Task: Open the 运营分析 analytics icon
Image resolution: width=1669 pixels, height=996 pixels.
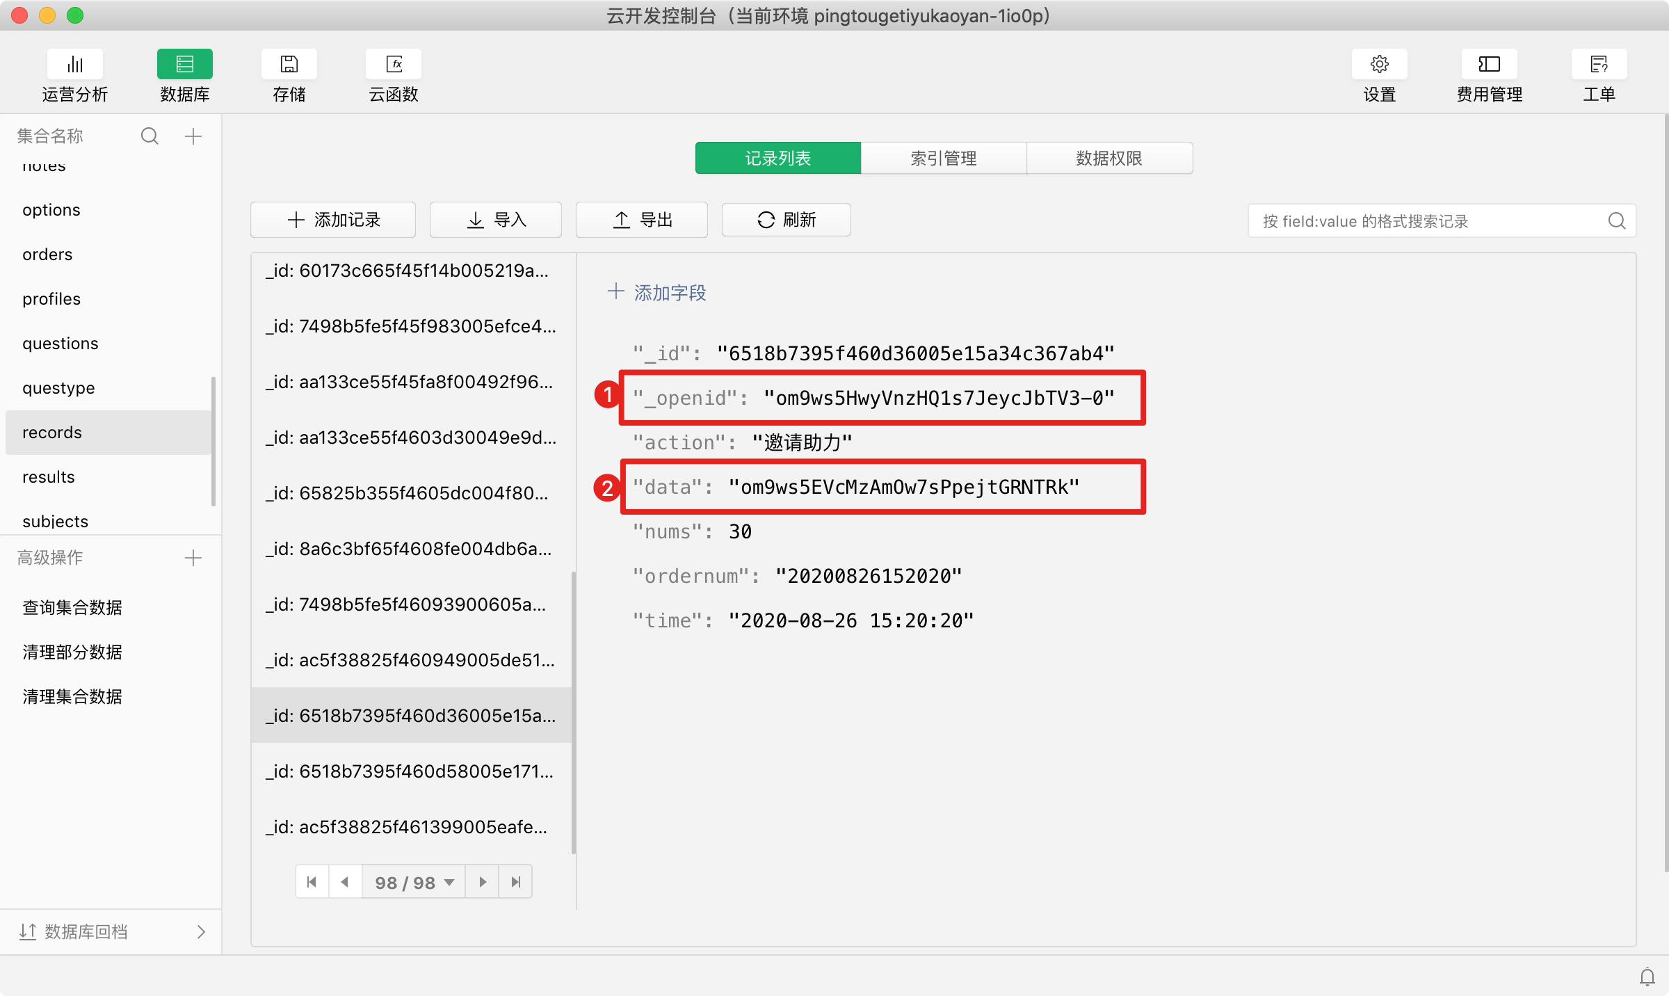Action: [75, 65]
